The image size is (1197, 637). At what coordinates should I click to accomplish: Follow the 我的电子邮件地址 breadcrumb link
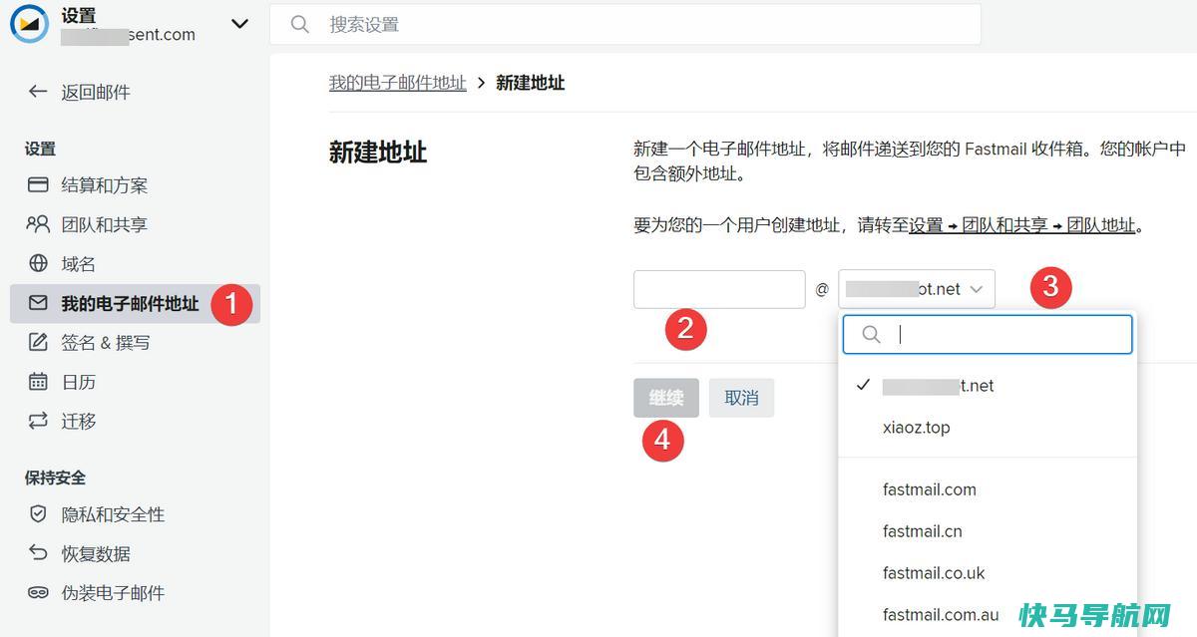tap(398, 83)
